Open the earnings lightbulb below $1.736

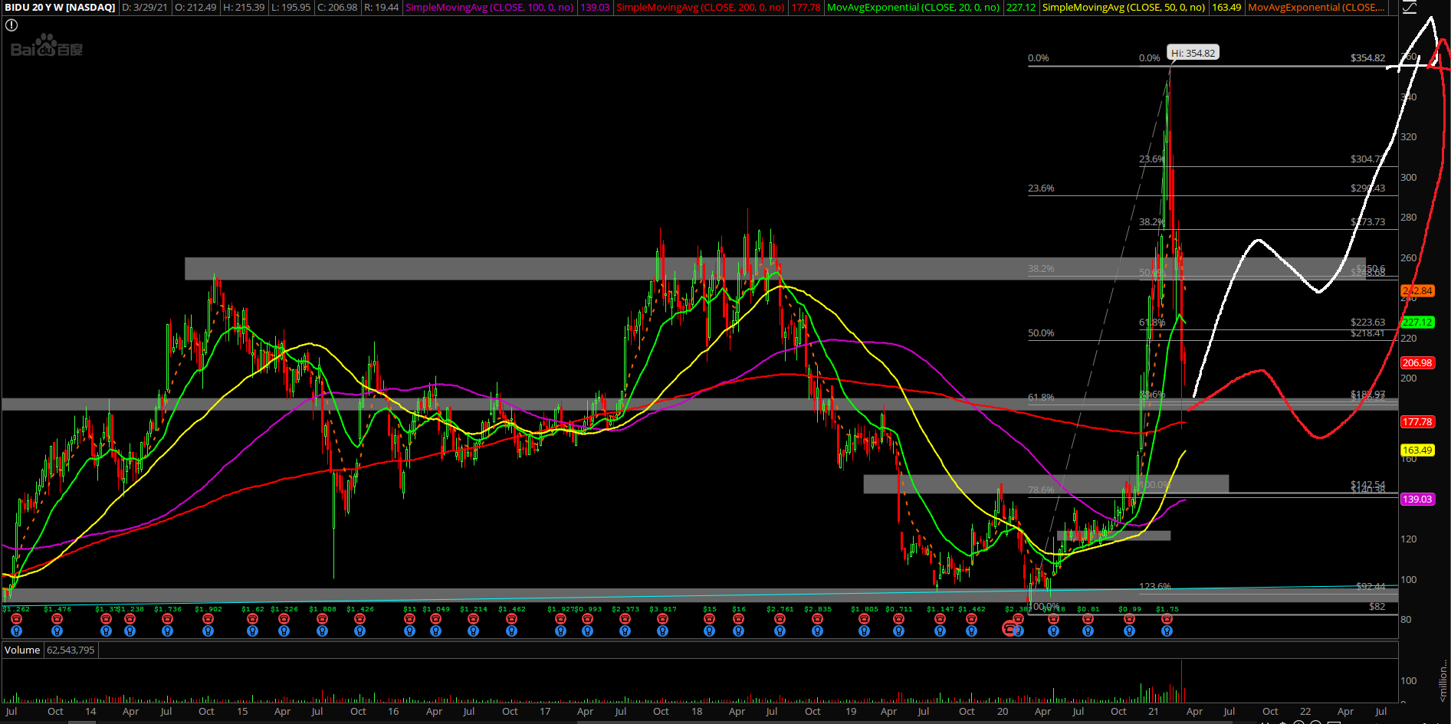pos(167,631)
